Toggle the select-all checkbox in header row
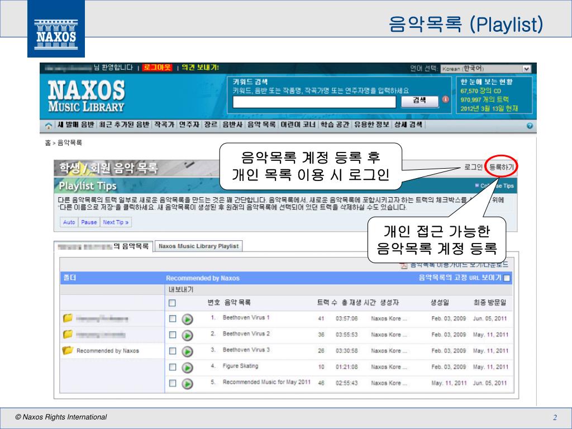 point(172,303)
